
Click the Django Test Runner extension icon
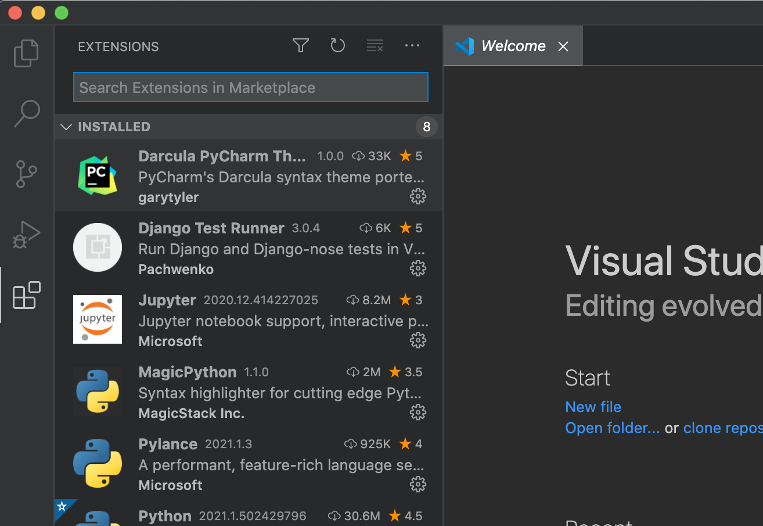98,247
